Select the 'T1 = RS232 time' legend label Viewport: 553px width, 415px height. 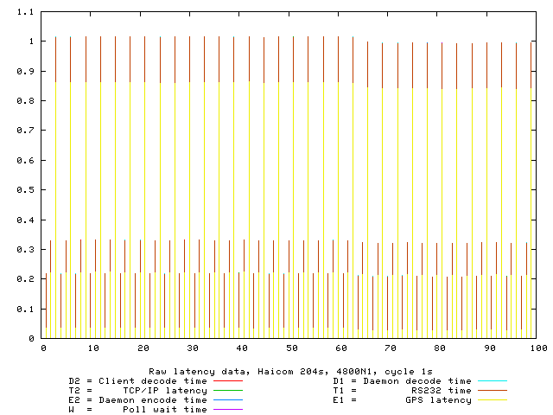click(402, 390)
